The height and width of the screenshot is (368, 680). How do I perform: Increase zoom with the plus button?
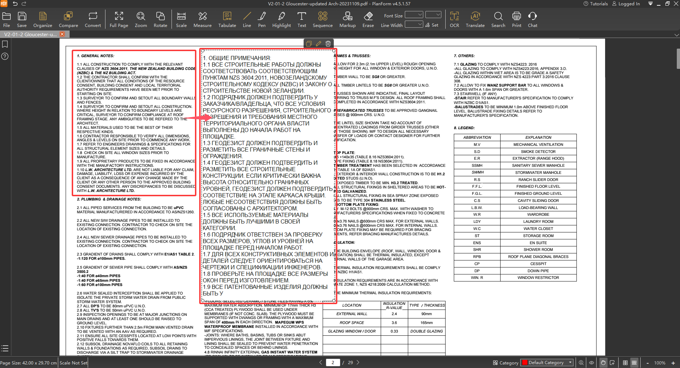pyautogui.click(x=673, y=363)
